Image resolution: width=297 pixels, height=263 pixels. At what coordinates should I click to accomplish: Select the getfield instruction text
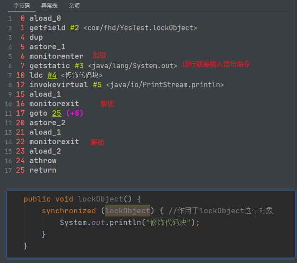48,28
